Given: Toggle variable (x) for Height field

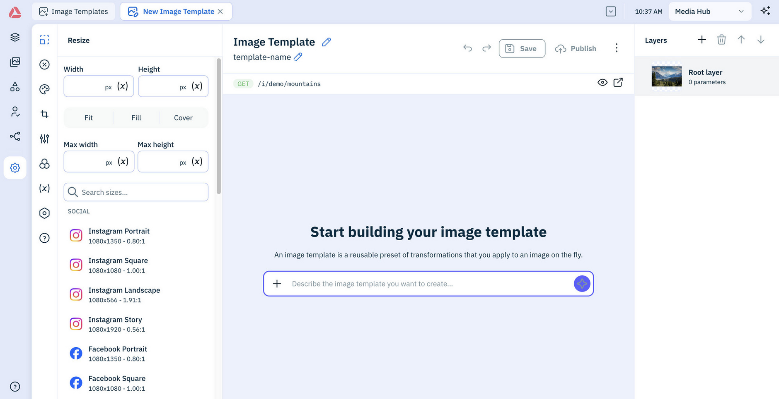Looking at the screenshot, I should click(x=197, y=86).
